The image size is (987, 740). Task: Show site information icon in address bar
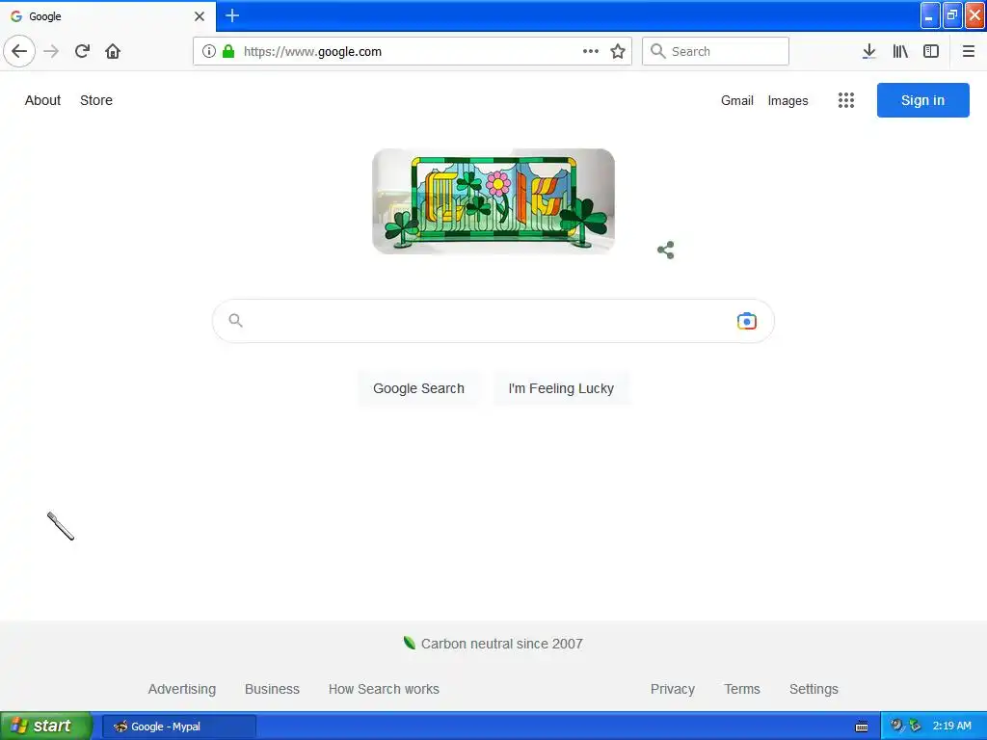pos(208,51)
